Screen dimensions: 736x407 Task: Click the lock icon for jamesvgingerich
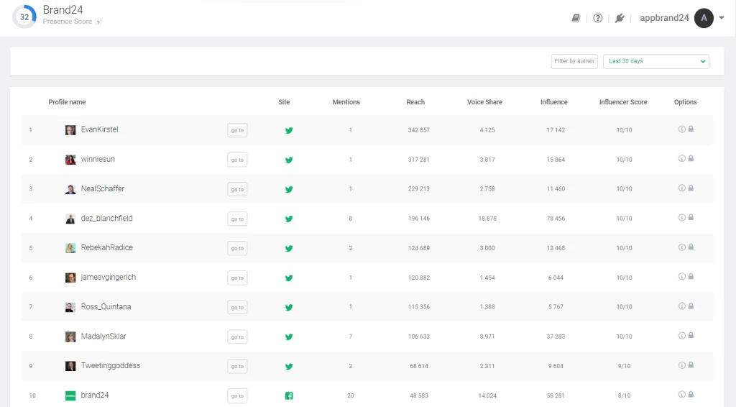point(691,277)
